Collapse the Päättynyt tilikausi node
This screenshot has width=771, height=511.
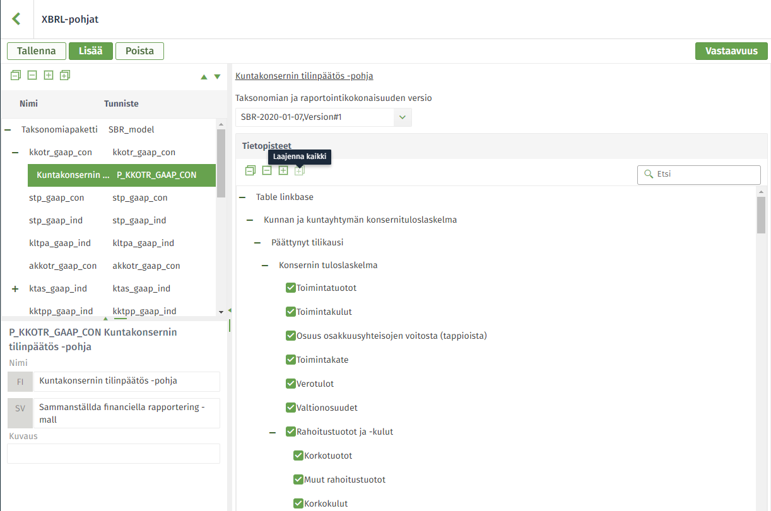[x=257, y=243]
